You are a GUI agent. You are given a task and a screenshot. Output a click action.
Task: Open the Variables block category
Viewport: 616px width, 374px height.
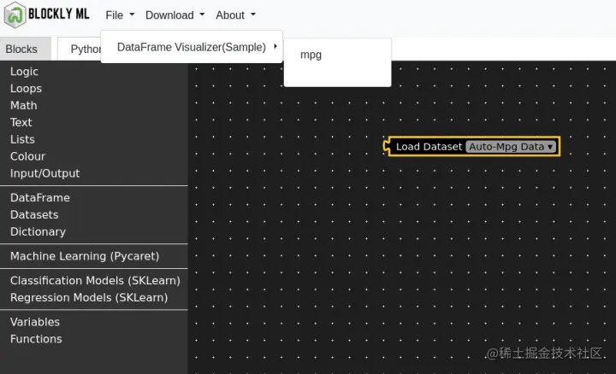pyautogui.click(x=35, y=322)
